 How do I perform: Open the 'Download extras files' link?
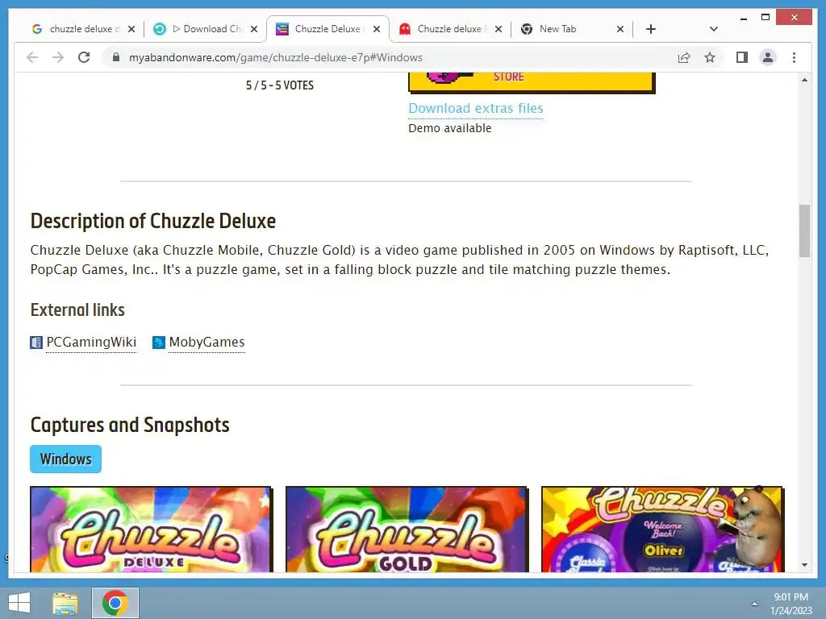[x=476, y=109]
